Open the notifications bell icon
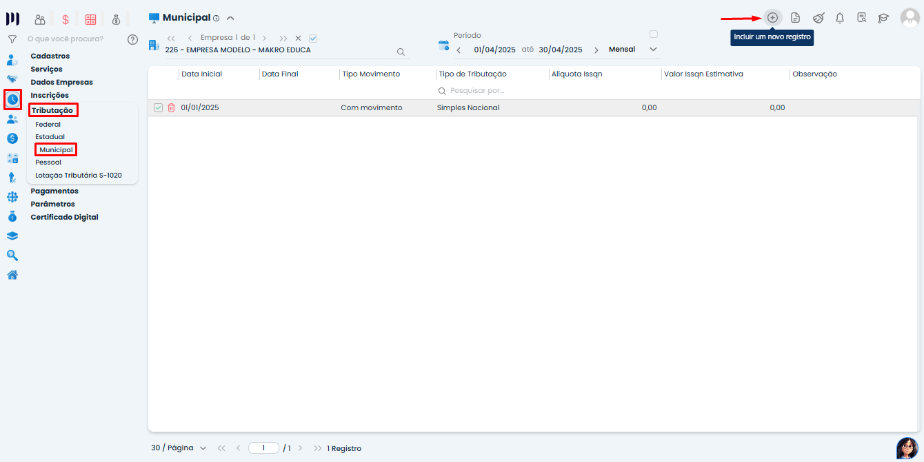The height and width of the screenshot is (462, 924). coord(839,18)
